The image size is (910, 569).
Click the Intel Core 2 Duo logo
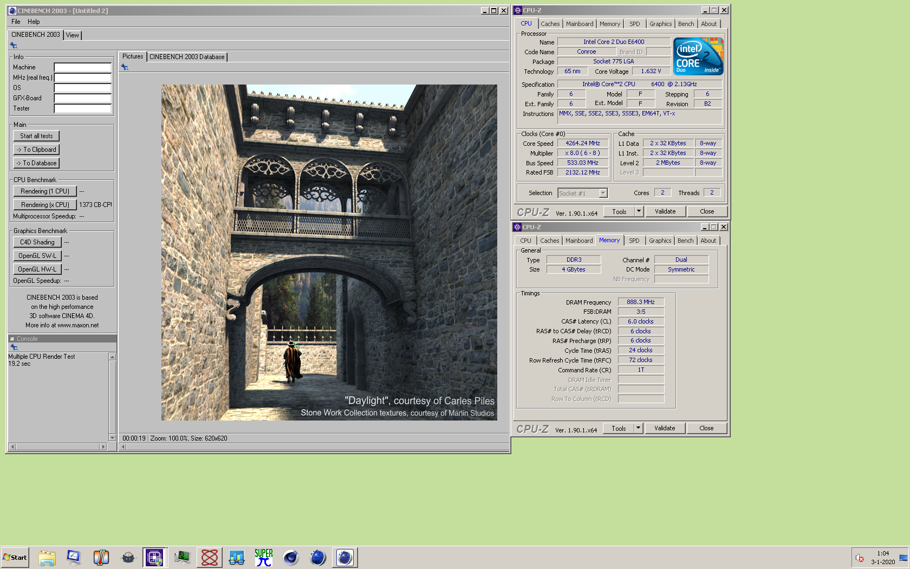(x=698, y=56)
